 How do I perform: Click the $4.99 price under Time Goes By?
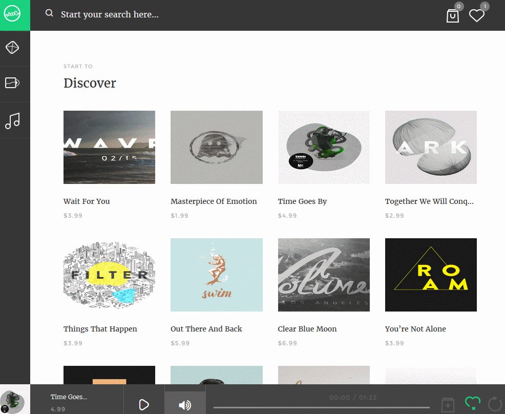pos(287,216)
